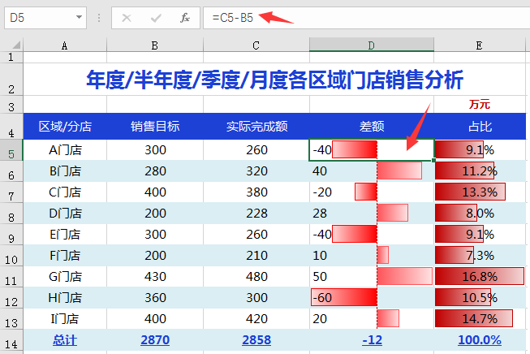The width and height of the screenshot is (530, 354).
Task: Select the 228 actual amount cell
Action: [x=256, y=214]
